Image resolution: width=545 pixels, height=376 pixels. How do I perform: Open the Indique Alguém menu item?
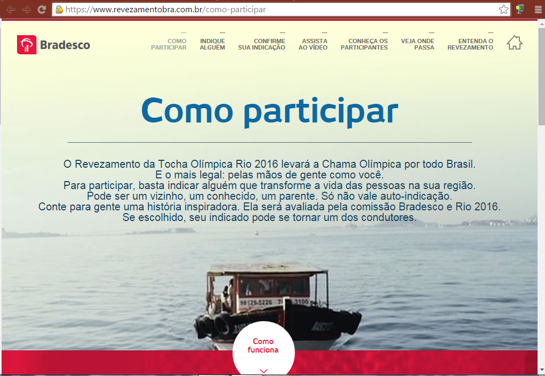pyautogui.click(x=212, y=44)
